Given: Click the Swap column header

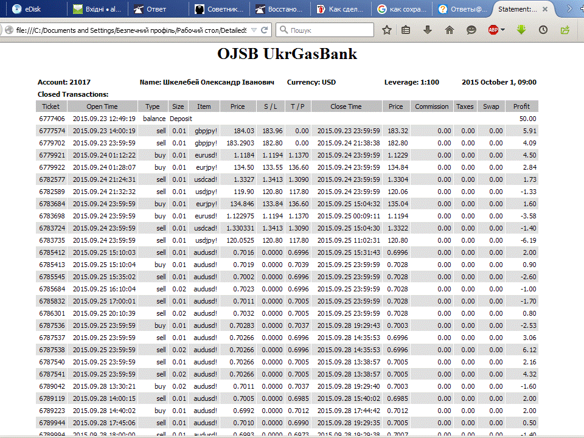Looking at the screenshot, I should tap(491, 106).
